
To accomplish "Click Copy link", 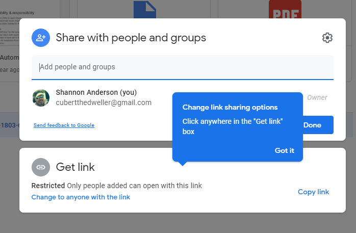I will [313, 192].
